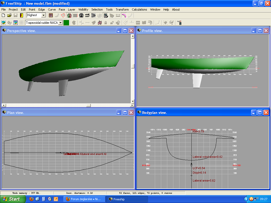Open the Point menu
The width and height of the screenshot is (271, 203).
click(x=32, y=10)
